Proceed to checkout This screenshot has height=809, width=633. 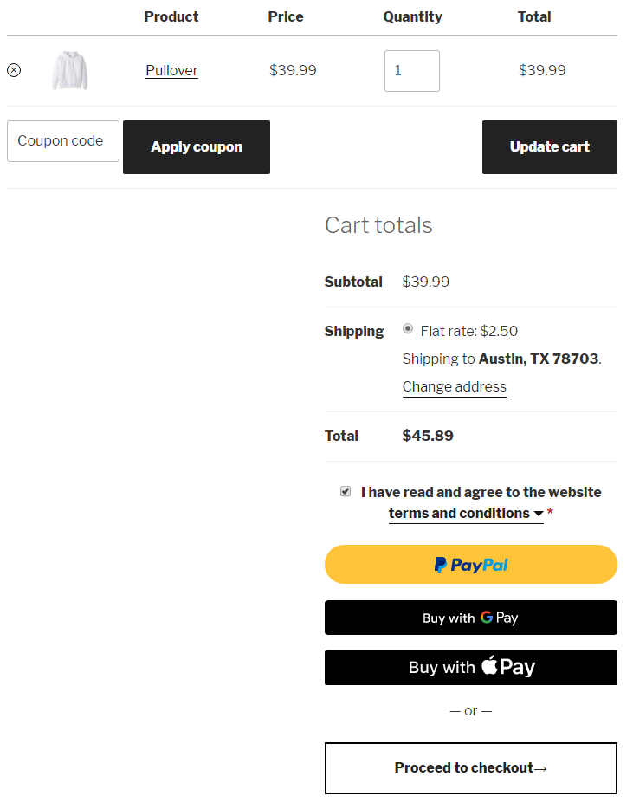coord(470,768)
